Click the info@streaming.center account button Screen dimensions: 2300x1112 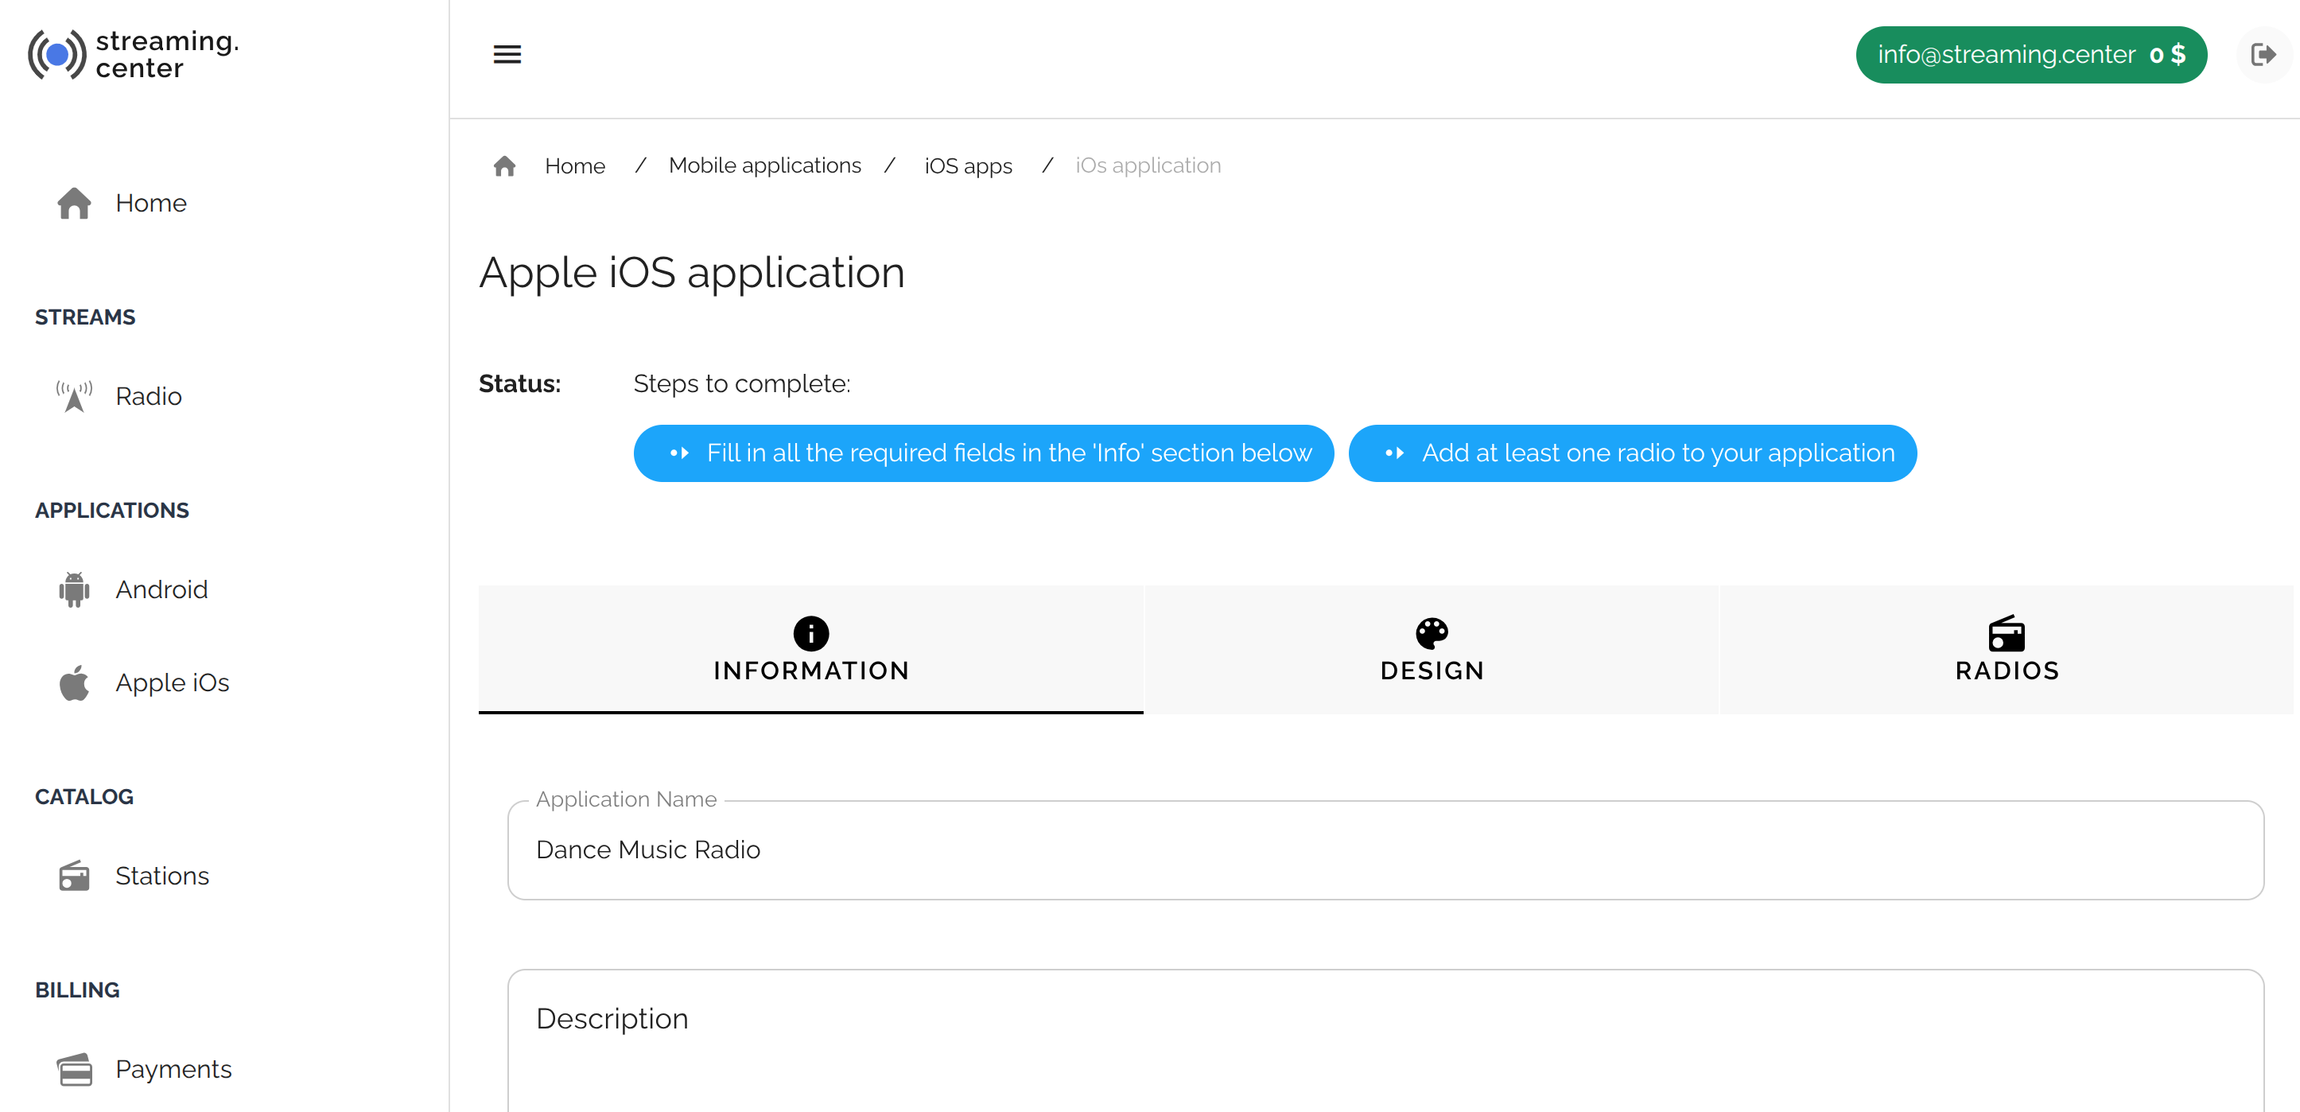pyautogui.click(x=2030, y=54)
